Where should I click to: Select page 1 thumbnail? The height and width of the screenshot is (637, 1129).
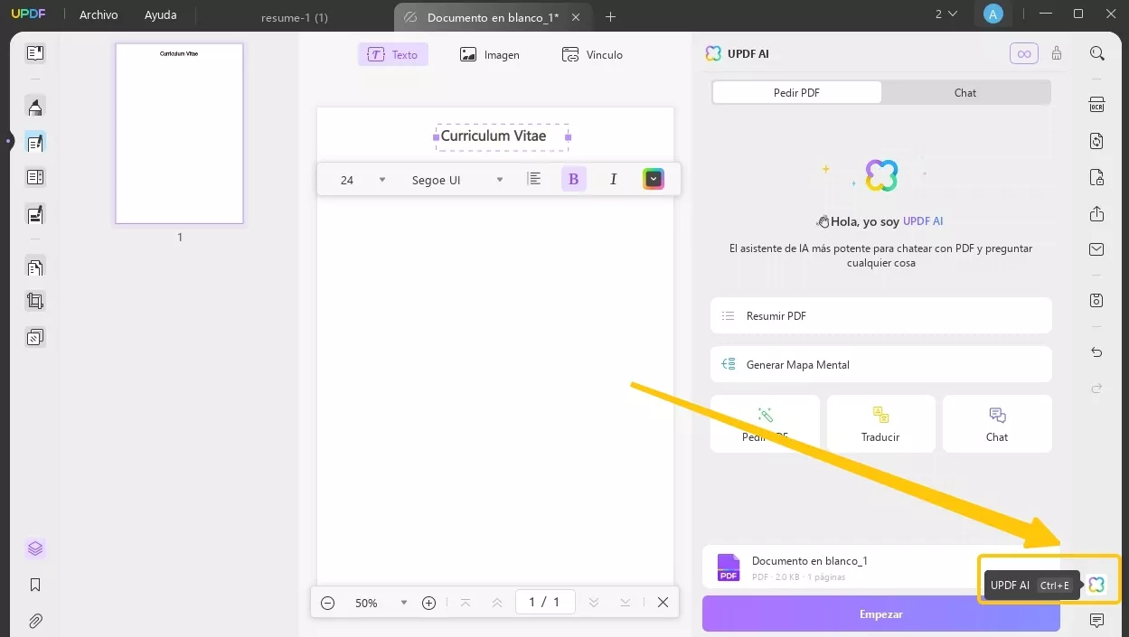pyautogui.click(x=179, y=134)
